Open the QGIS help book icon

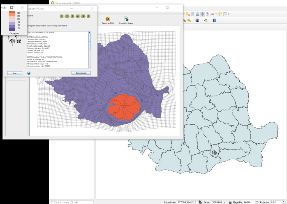214,20
